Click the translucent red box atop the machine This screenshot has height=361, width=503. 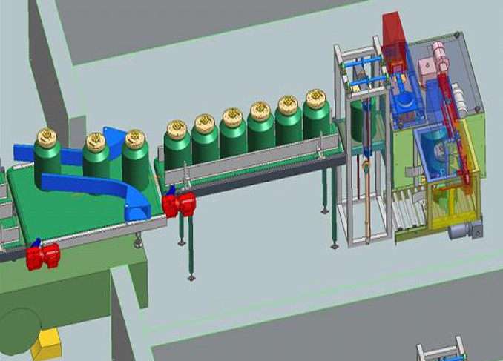[x=392, y=34]
